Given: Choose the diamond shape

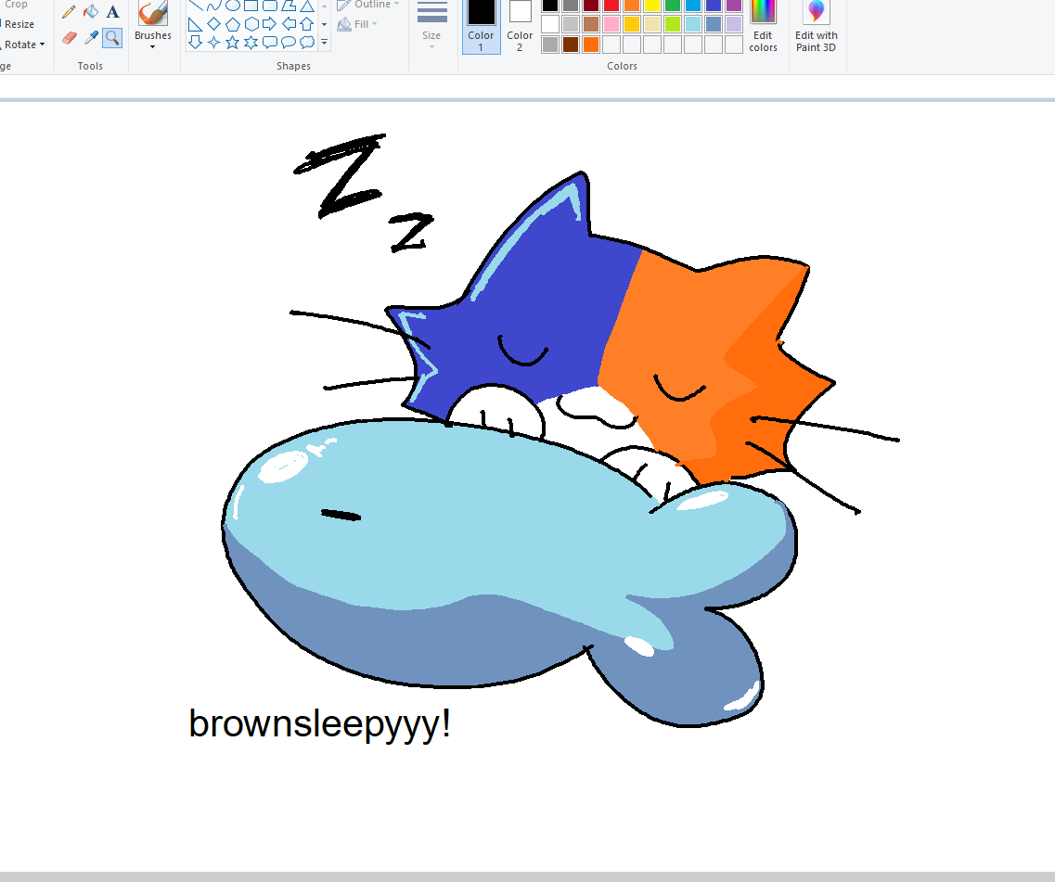Looking at the screenshot, I should pos(214,25).
